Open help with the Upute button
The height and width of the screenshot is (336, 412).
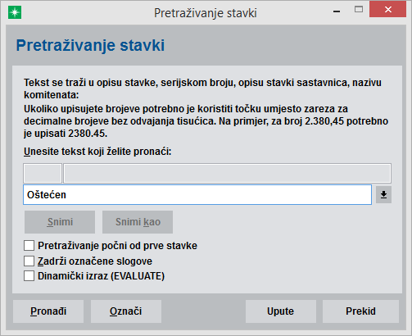281,311
